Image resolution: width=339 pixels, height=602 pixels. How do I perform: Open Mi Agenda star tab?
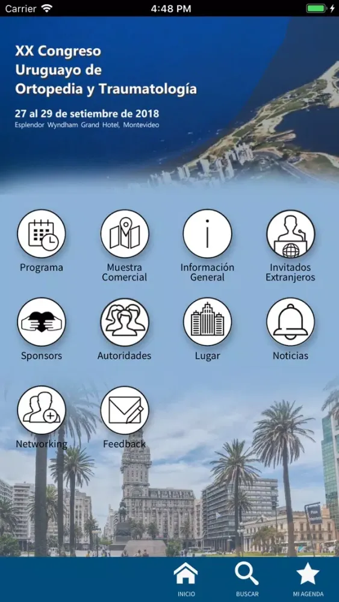(x=308, y=580)
